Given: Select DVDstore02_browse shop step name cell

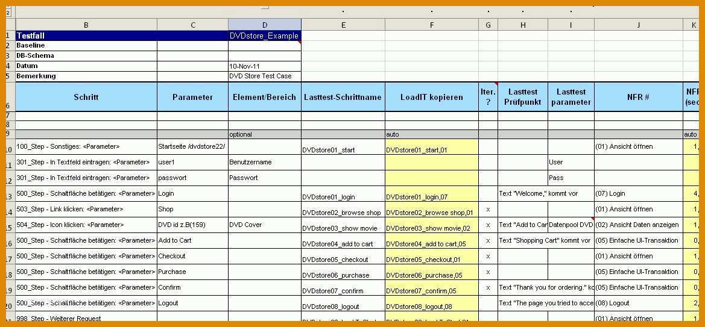Looking at the screenshot, I should click(x=343, y=210).
